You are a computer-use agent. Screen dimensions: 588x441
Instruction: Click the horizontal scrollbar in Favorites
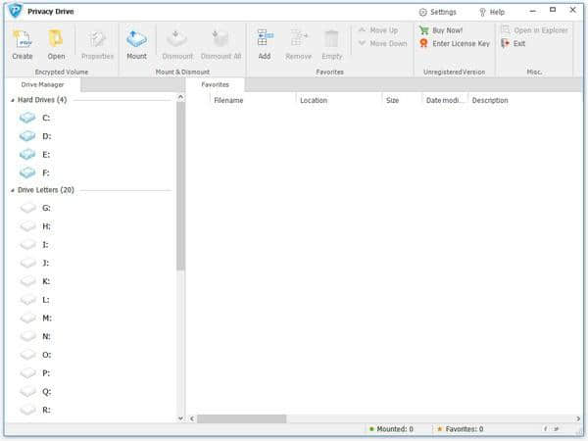click(243, 418)
